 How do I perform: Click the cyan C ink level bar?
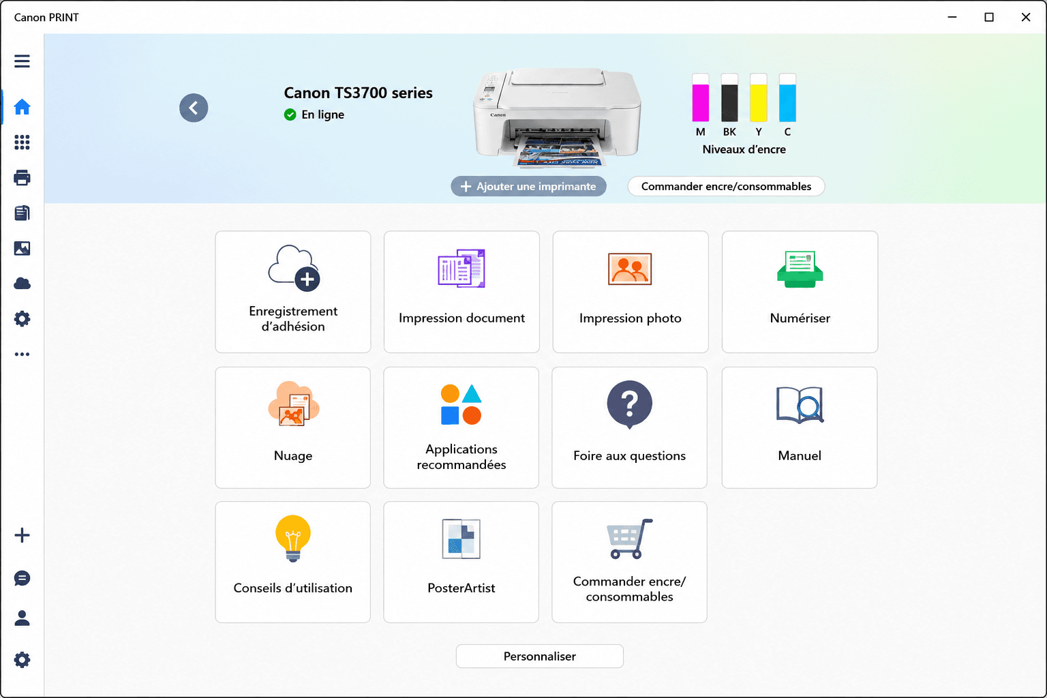pyautogui.click(x=787, y=97)
